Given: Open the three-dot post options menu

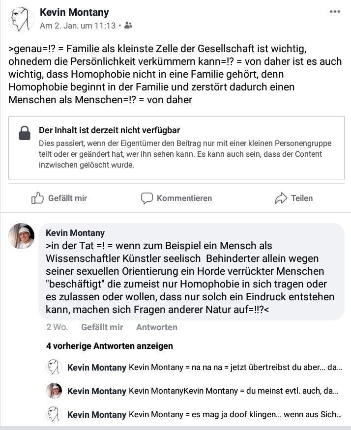Looking at the screenshot, I should pos(335,11).
